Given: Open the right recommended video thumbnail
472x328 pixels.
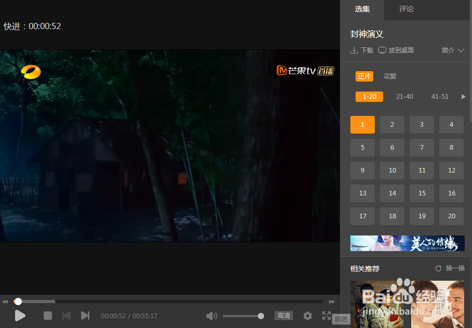Looking at the screenshot, I should pyautogui.click(x=438, y=304).
